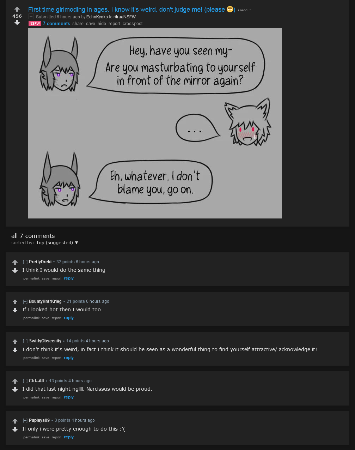Upvote the main post
This screenshot has height=450, width=355.
pos(17,9)
